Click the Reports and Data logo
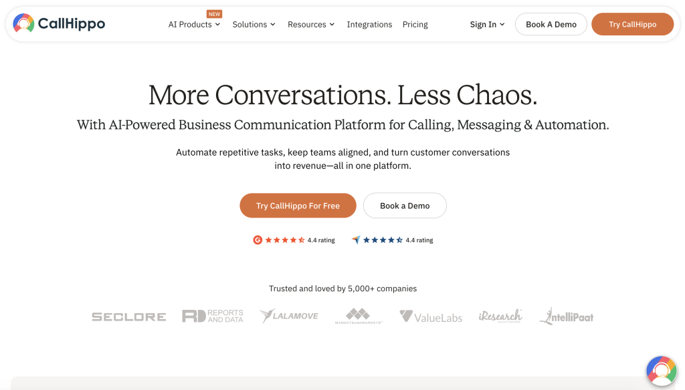The image size is (685, 390). pyautogui.click(x=213, y=316)
